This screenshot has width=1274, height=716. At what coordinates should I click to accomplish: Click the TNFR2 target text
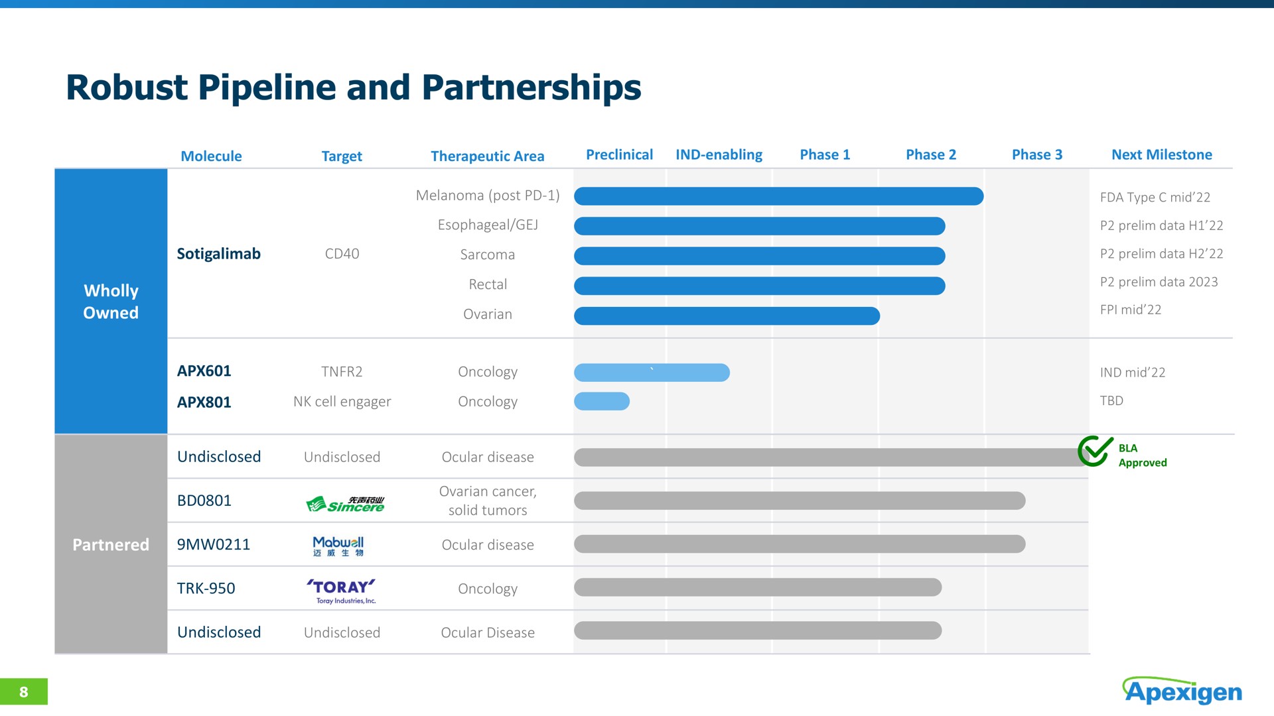[x=342, y=371]
